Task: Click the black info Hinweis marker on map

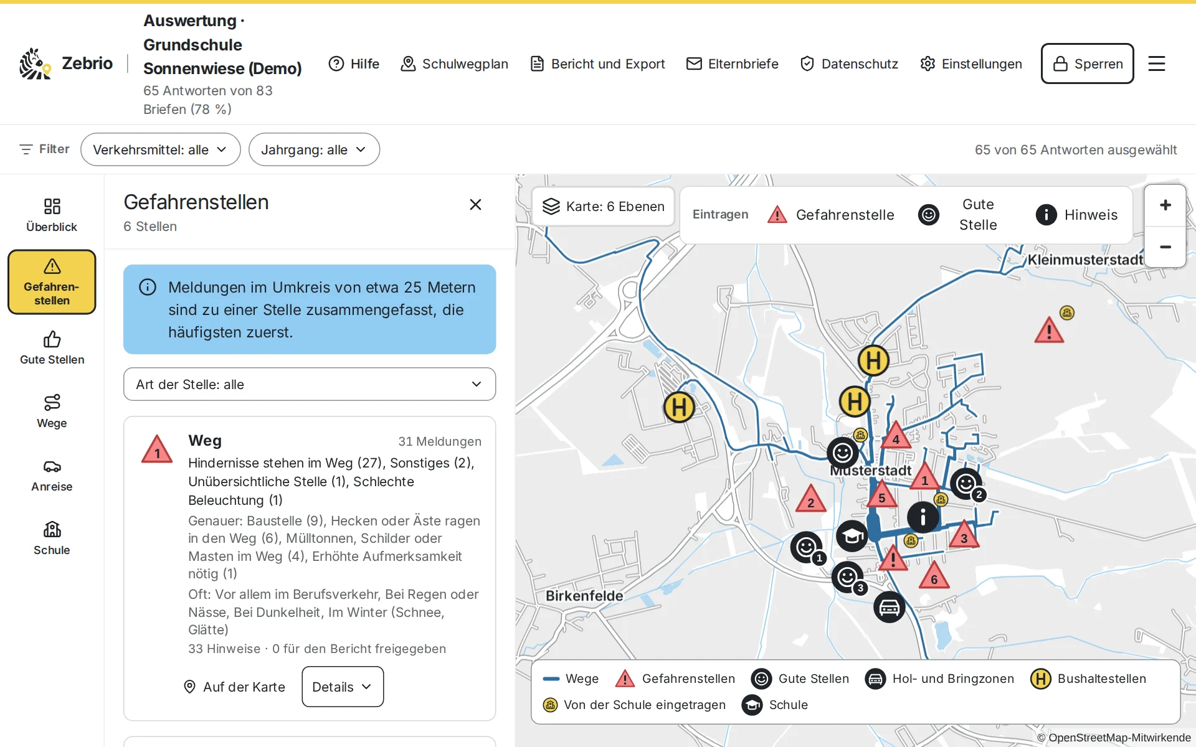Action: click(x=923, y=517)
